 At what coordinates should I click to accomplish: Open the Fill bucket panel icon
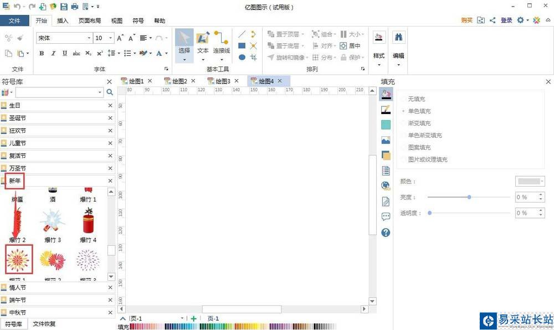tap(386, 94)
